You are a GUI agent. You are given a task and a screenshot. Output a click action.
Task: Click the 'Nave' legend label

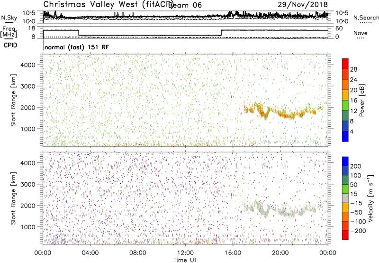click(x=361, y=33)
